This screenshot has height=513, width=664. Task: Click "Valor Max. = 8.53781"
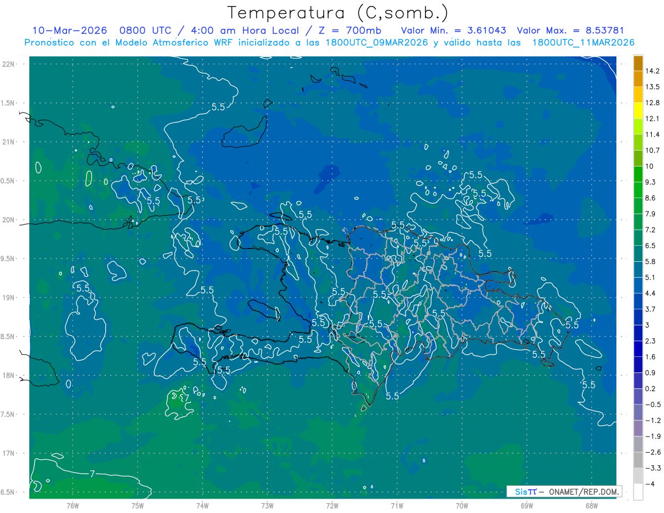coord(570,30)
